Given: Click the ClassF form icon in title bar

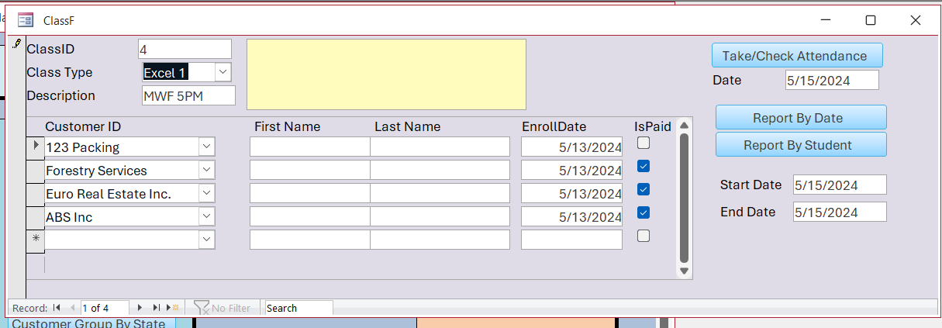Looking at the screenshot, I should [26, 20].
